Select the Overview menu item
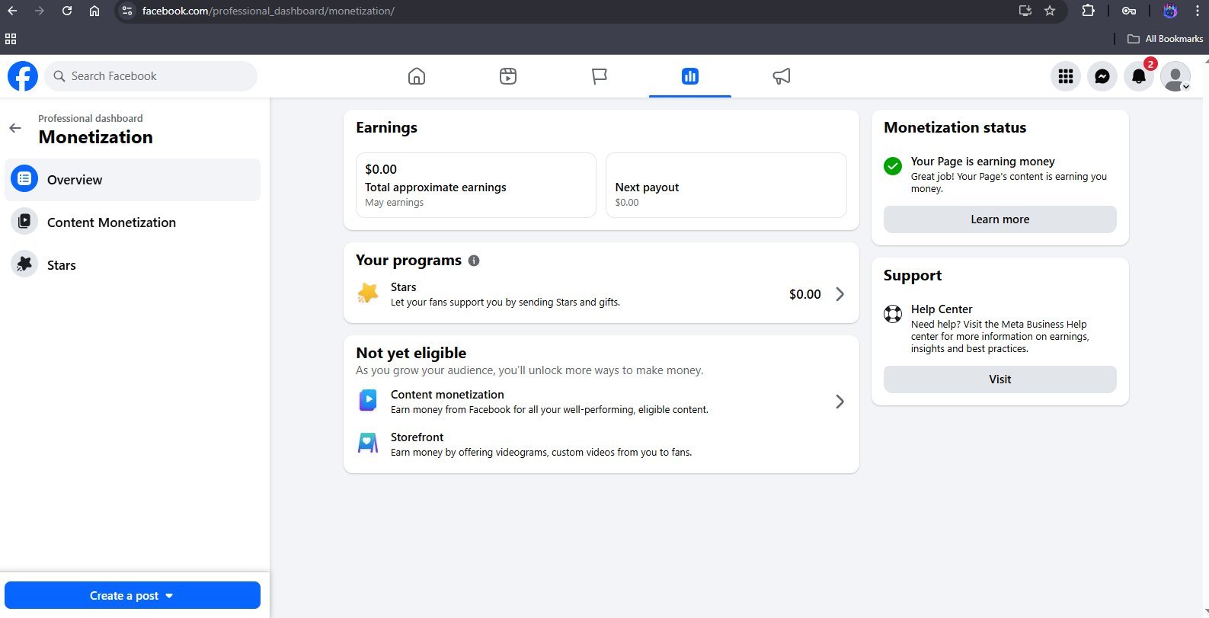Screen dimensions: 1209x618 133,180
